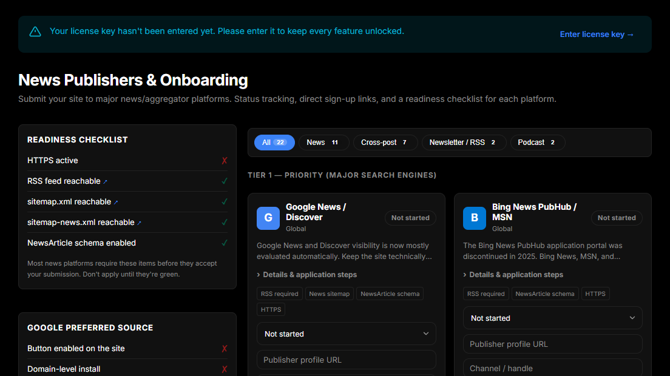Click Bing News HTTPS tag
The width and height of the screenshot is (670, 376).
[x=595, y=294]
